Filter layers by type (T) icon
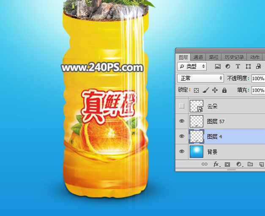The width and height of the screenshot is (265, 216). [x=238, y=67]
